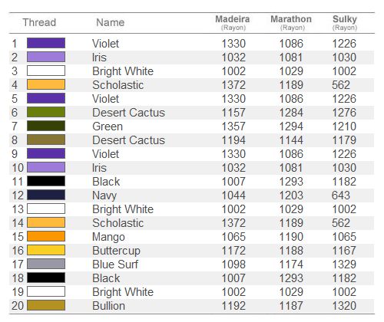Image resolution: width=384 pixels, height=322 pixels.
Task: Click the Scholastic orange swatch in row 4
Action: (46, 84)
